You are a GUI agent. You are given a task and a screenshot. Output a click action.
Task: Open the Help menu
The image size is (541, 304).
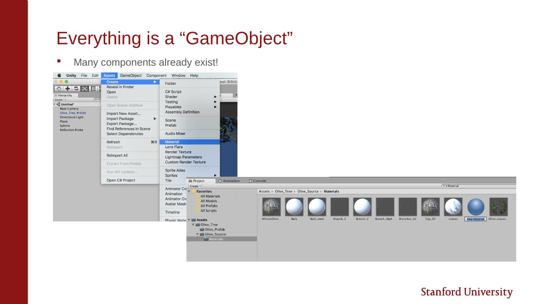194,75
